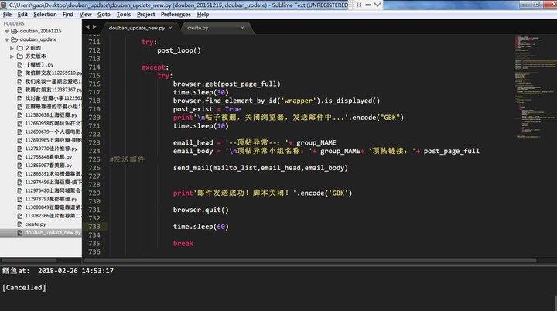
Task: Click file icon beside create.py
Action: 20,224
